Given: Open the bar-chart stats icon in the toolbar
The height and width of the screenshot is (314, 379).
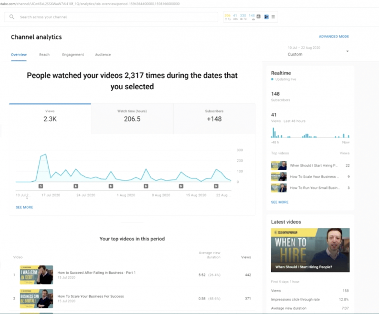Looking at the screenshot, I should pyautogui.click(x=258, y=16).
